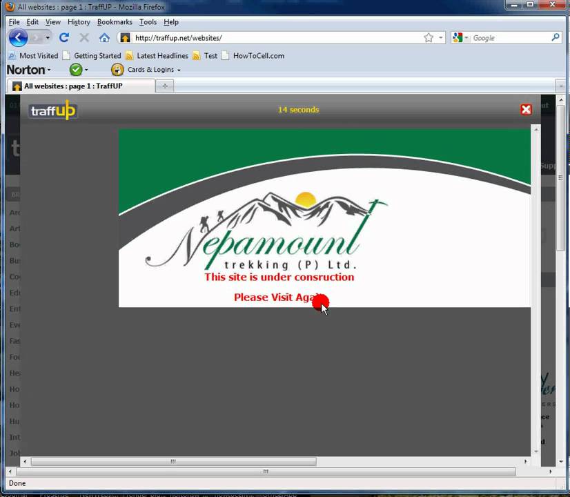Bookmark this page with the star
570x497 pixels.
click(429, 37)
